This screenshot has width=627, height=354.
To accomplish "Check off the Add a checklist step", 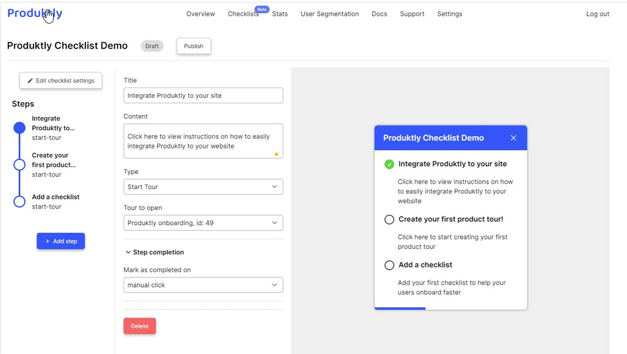I will (389, 265).
